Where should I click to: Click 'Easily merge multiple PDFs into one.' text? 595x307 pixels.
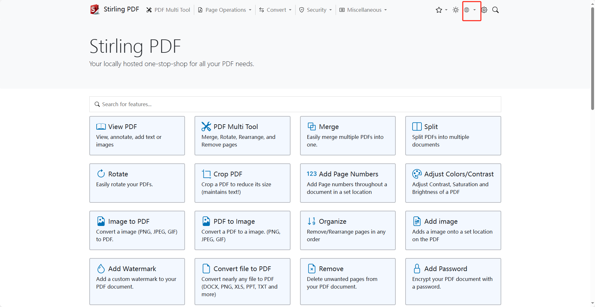tap(345, 141)
